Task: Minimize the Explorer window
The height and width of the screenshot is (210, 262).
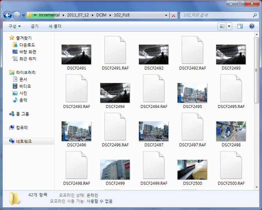Action: tap(231, 4)
